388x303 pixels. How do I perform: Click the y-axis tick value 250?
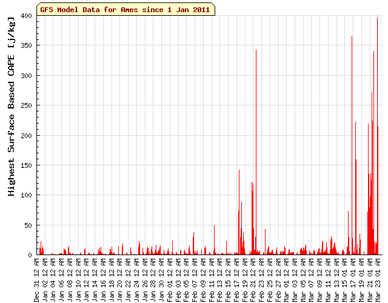[x=27, y=105]
